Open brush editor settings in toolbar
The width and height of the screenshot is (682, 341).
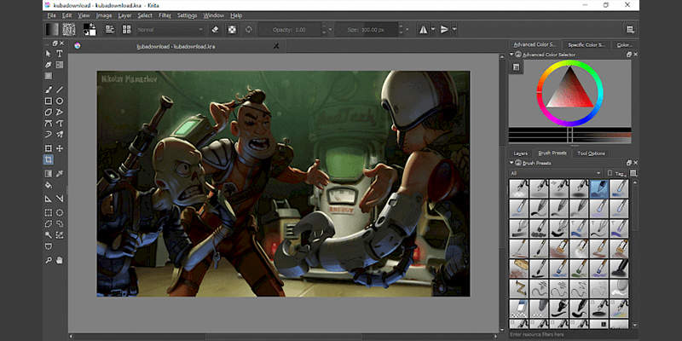point(110,30)
